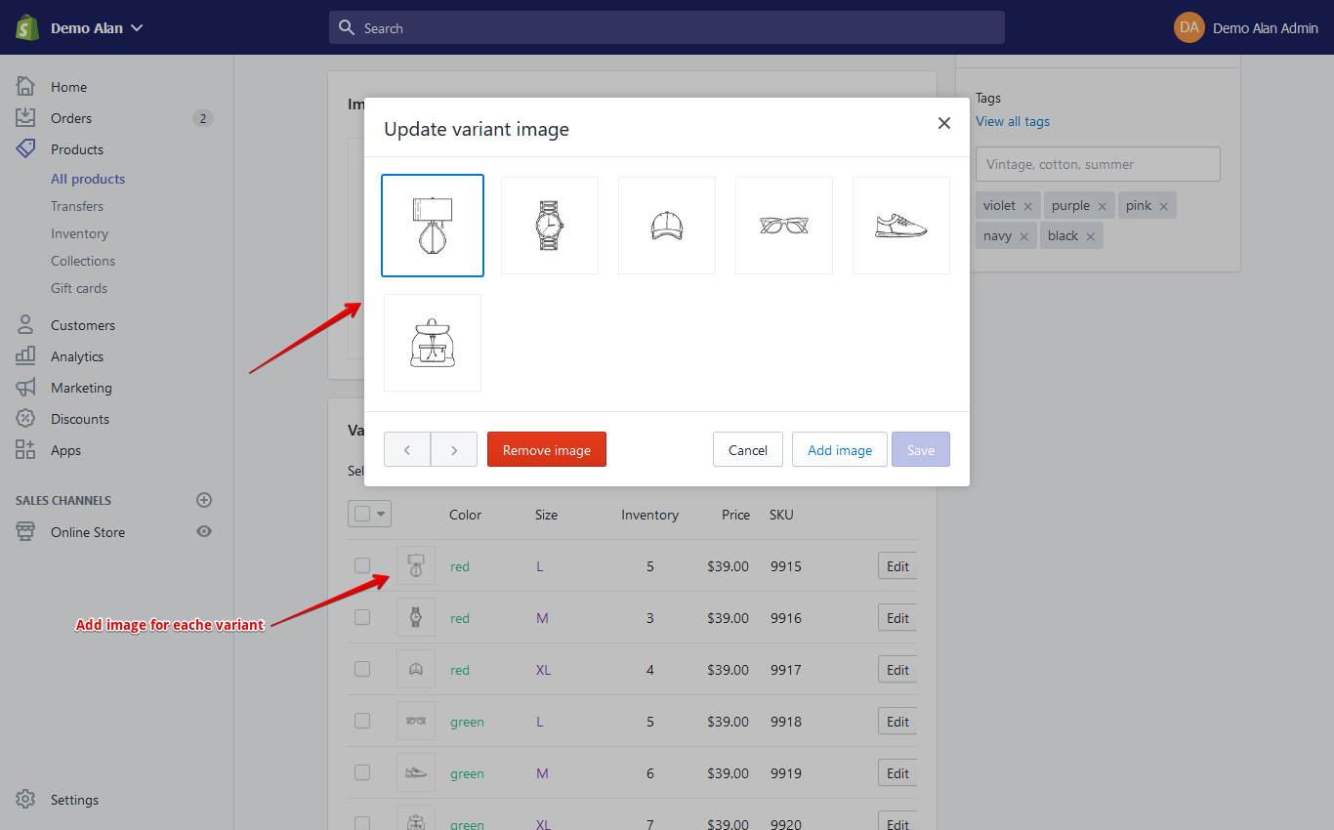Image resolution: width=1334 pixels, height=830 pixels.
Task: Check the red L variant checkbox
Action: click(x=362, y=565)
